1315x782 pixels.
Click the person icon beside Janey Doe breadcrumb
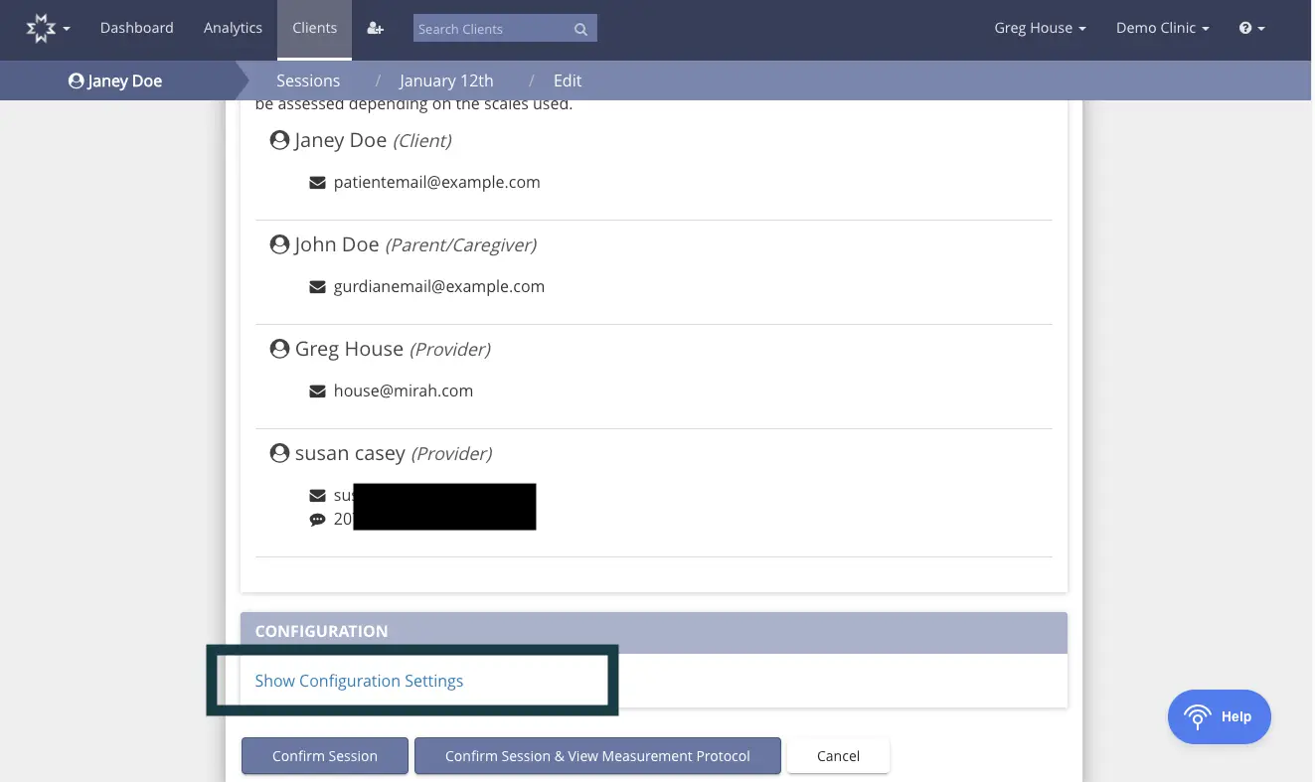75,80
